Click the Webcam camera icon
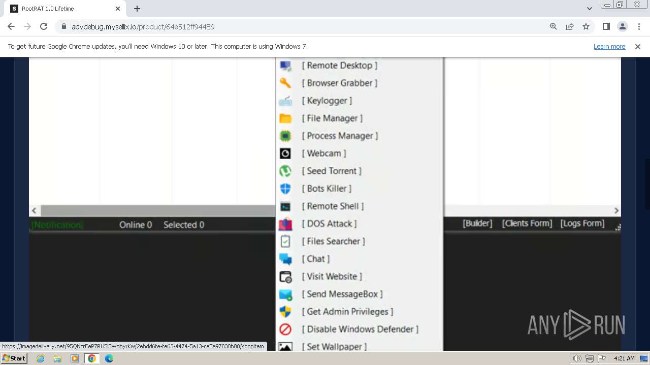This screenshot has width=650, height=365. pos(285,154)
